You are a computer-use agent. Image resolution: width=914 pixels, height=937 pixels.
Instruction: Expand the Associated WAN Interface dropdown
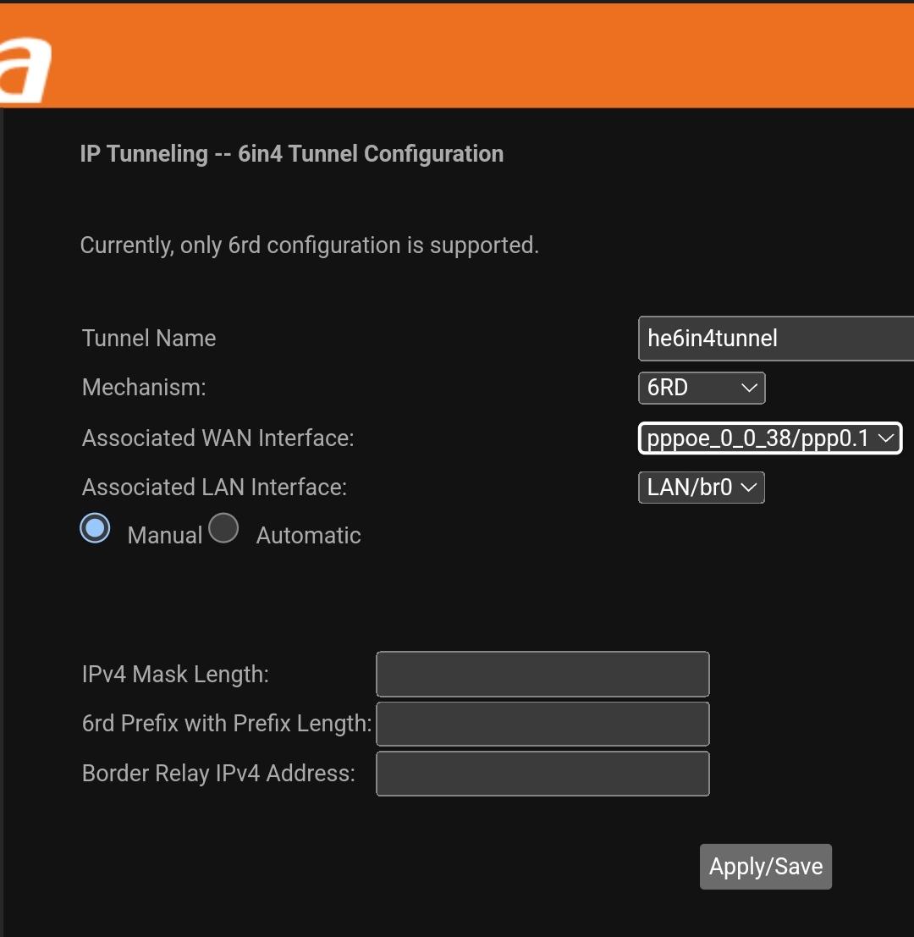click(x=769, y=438)
